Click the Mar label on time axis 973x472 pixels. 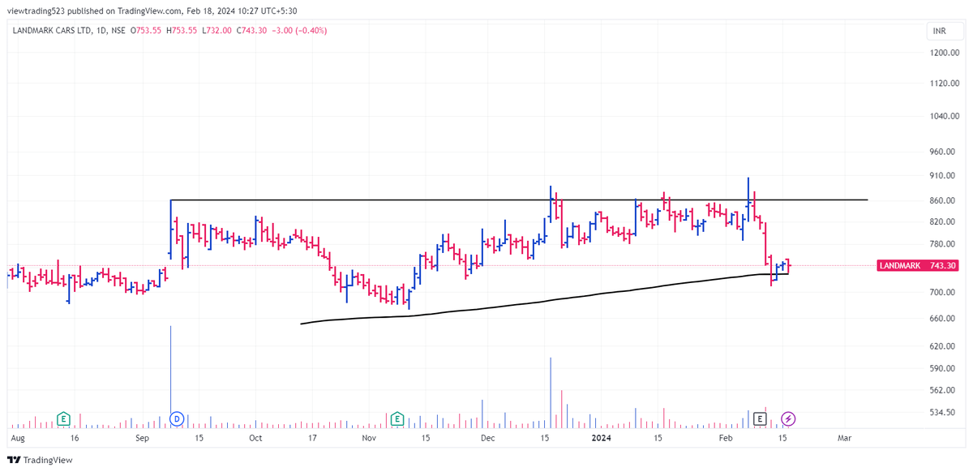click(x=844, y=438)
